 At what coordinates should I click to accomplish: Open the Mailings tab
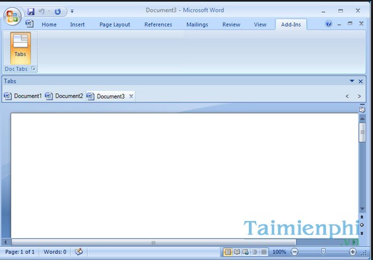197,24
